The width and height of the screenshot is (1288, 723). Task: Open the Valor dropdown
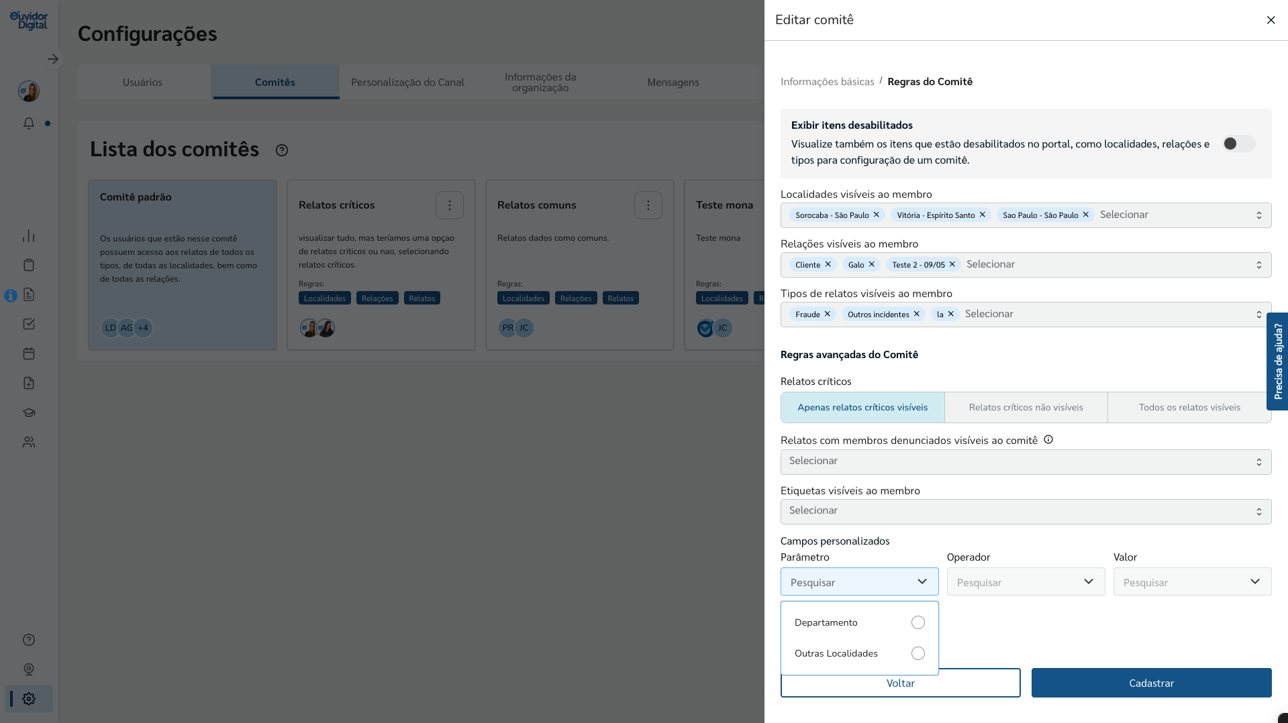[x=1192, y=581]
